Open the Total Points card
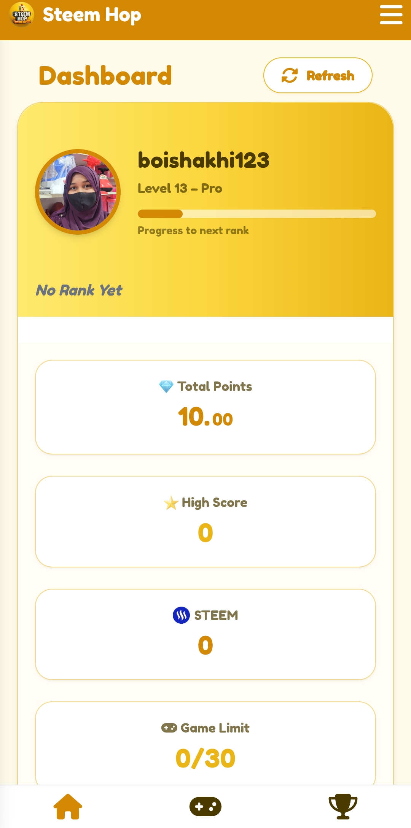Viewport: 411px width, 828px height. pyautogui.click(x=205, y=407)
